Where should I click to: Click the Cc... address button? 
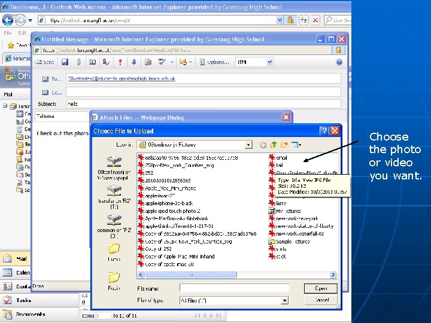[x=52, y=93]
